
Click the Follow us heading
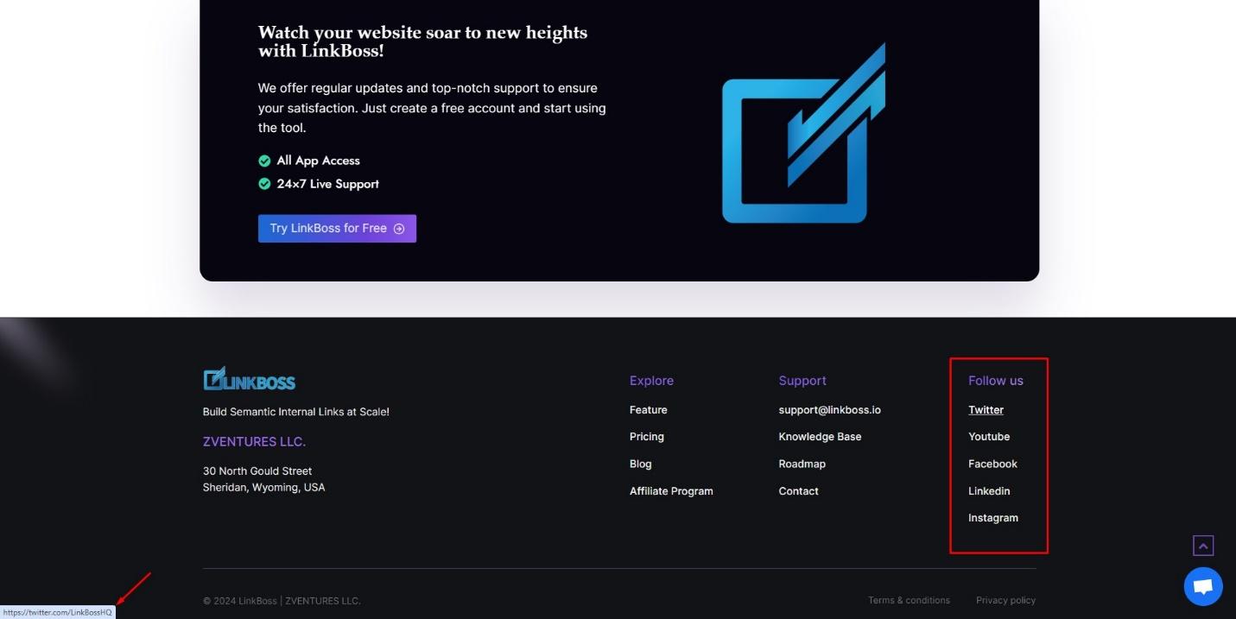995,381
